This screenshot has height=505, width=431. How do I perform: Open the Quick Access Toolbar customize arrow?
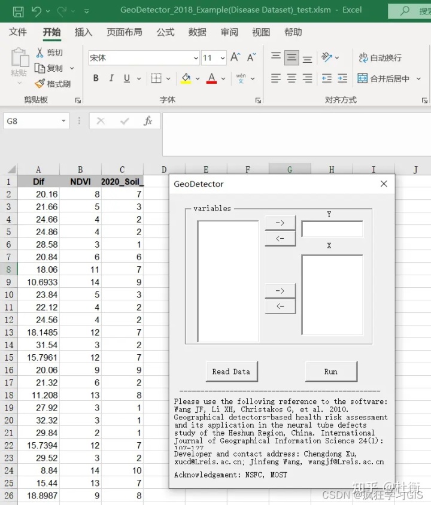point(86,11)
